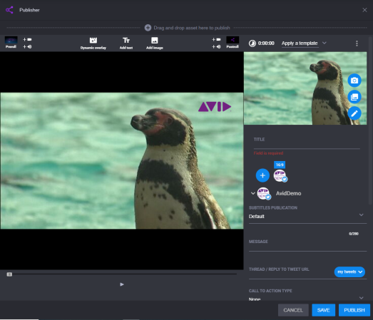Screen dimensions: 373x320
Task: Open the three-dot more options menu
Action: pos(357,43)
